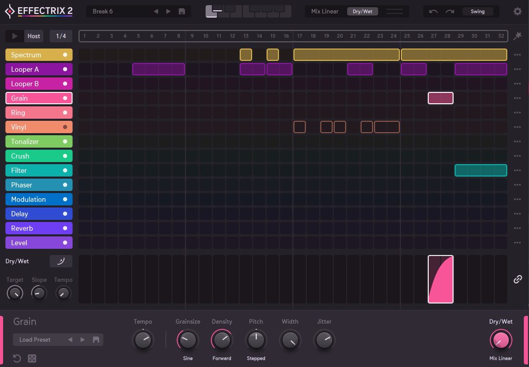
Task: Click the Dry/Wet button in the top bar
Action: click(x=362, y=11)
